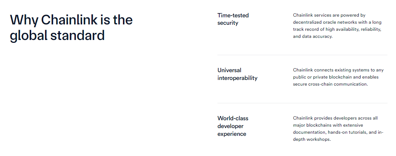396x156 pixels.
Task: Click the "Chainlink connects existing systems to any" line
Action: [338, 70]
